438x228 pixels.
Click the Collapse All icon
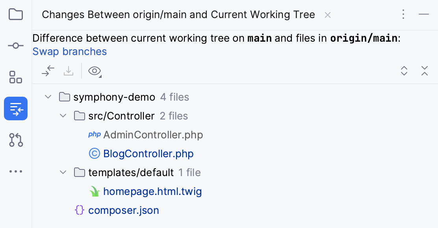425,71
